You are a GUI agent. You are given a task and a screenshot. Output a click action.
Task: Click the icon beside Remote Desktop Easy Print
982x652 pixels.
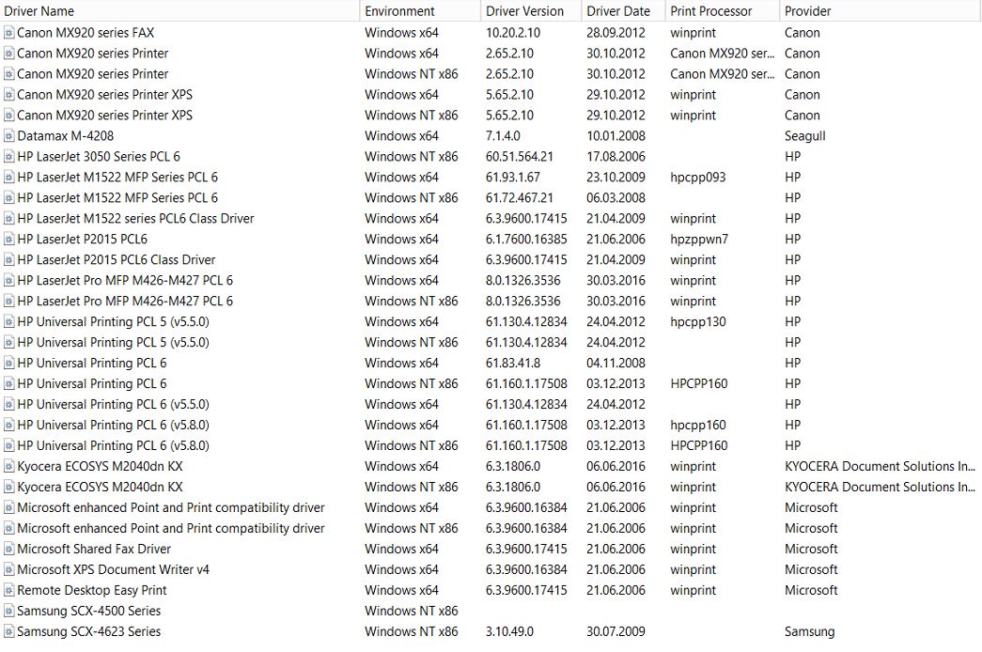point(8,591)
